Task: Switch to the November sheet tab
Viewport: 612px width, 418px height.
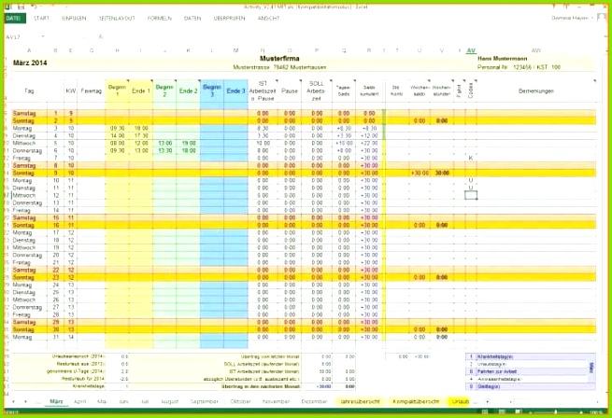Action: pyautogui.click(x=276, y=401)
